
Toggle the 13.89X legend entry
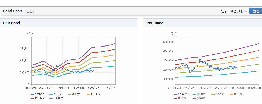(38, 98)
